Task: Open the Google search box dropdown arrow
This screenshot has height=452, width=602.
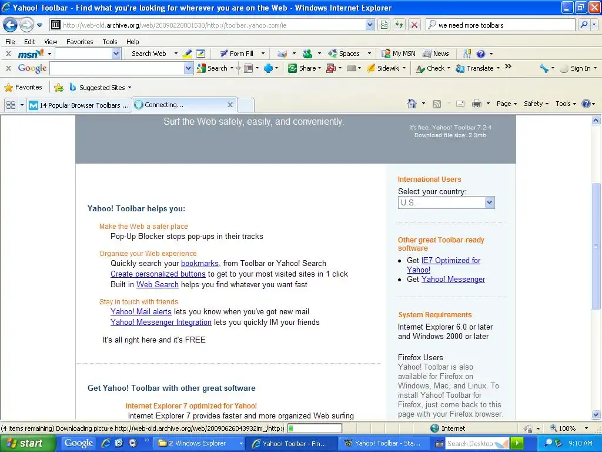Action: coord(188,68)
